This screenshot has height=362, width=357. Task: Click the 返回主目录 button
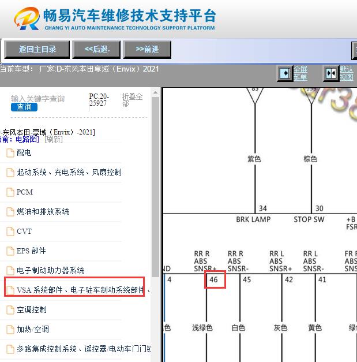tap(37, 50)
